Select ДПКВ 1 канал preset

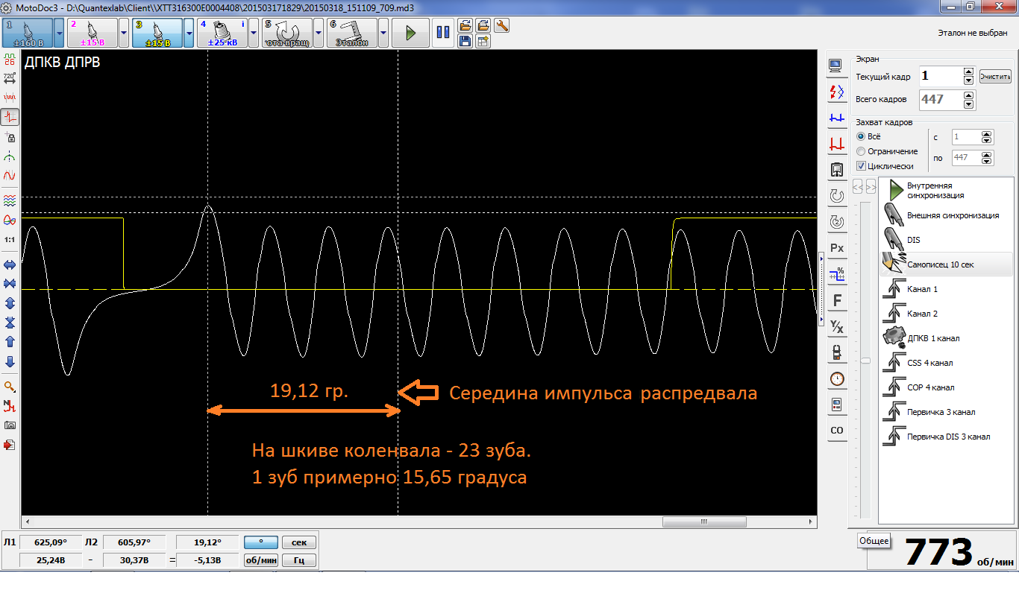(945, 338)
